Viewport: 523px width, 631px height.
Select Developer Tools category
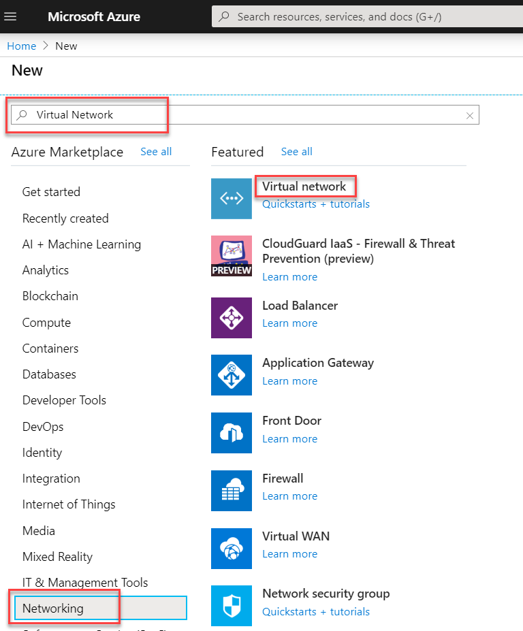coord(64,400)
